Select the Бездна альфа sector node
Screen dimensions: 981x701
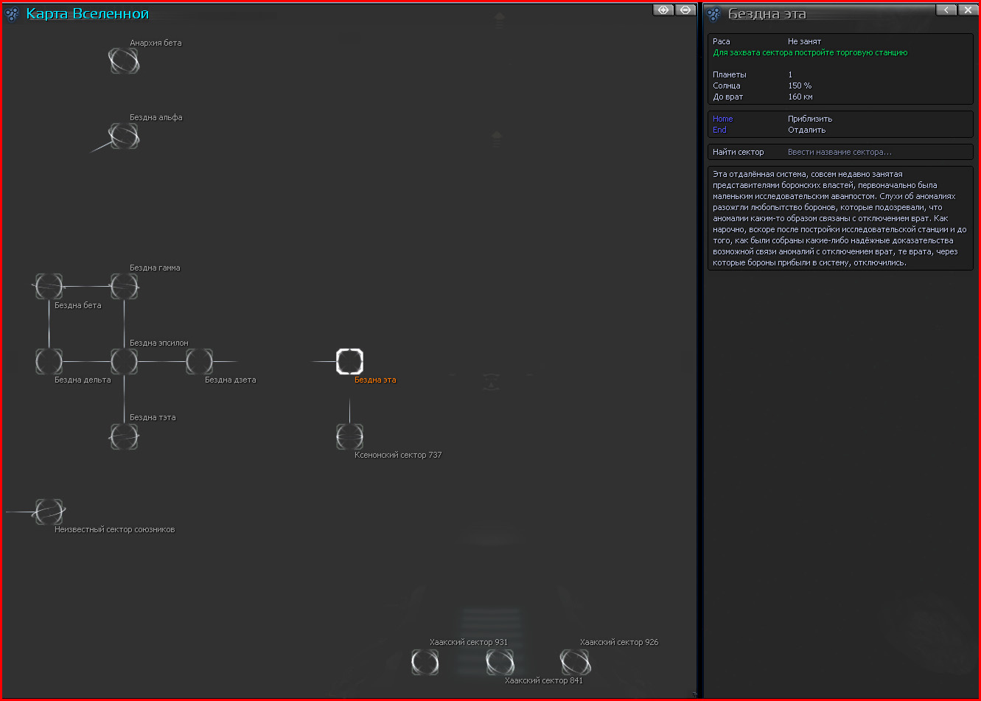pyautogui.click(x=124, y=136)
